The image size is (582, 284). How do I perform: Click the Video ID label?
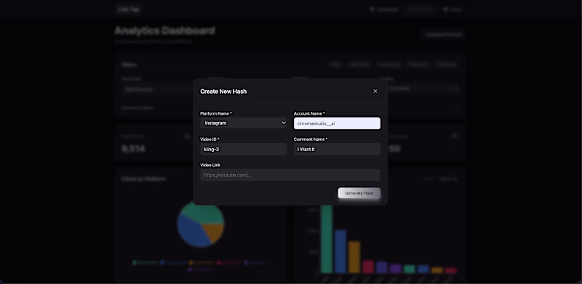point(210,139)
